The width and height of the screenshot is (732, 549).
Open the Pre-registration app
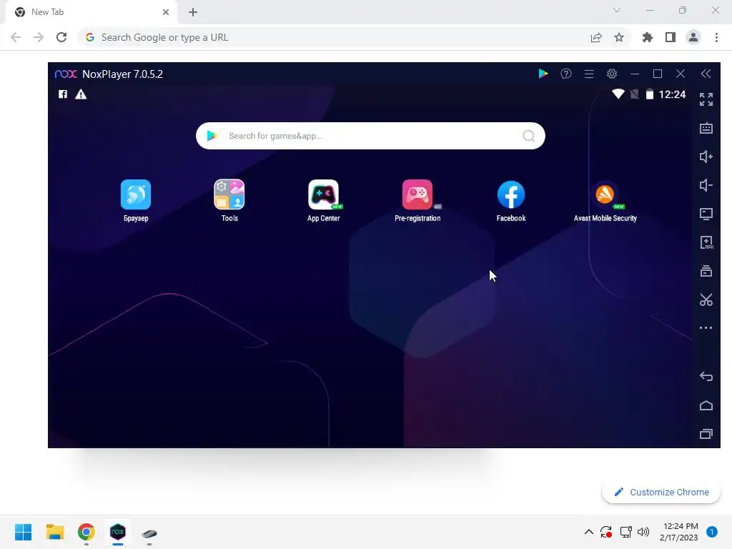pos(417,194)
